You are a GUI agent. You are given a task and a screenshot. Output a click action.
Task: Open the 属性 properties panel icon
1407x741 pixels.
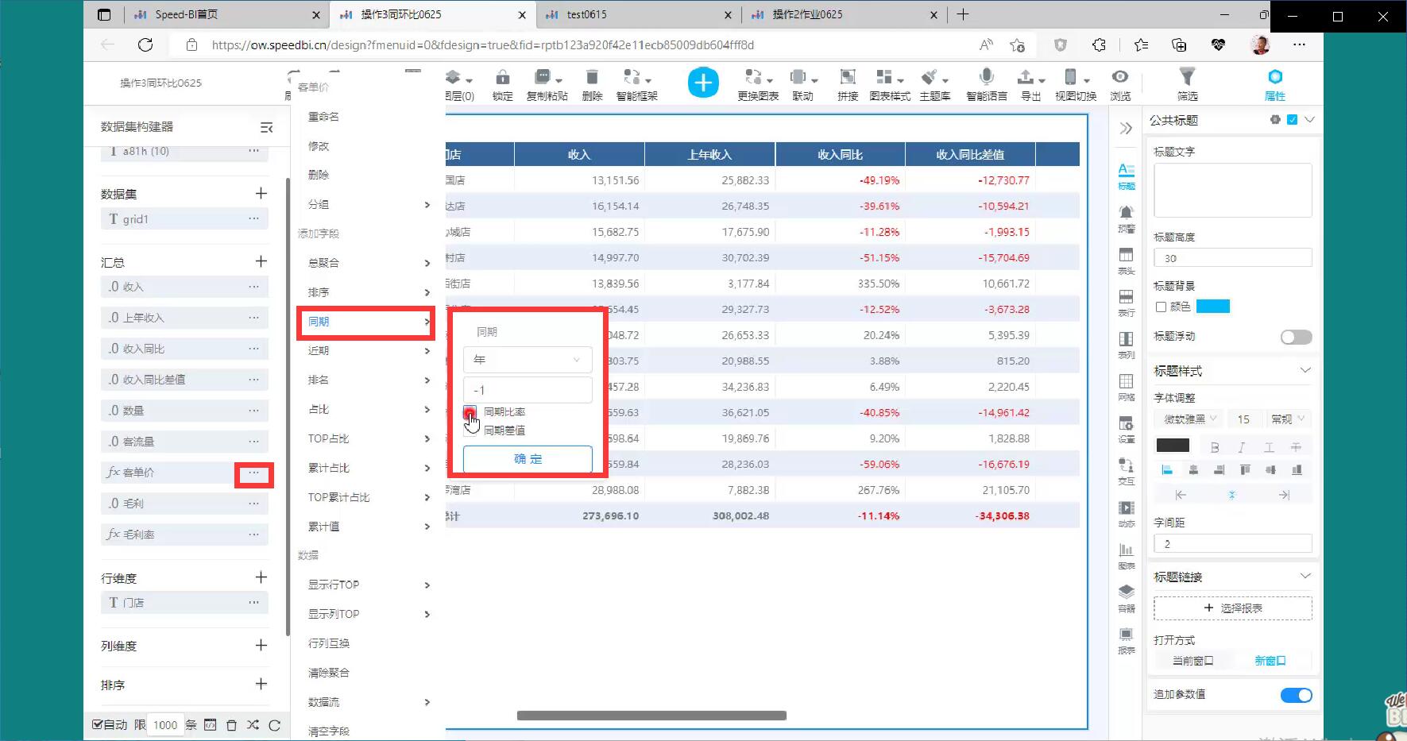[1275, 77]
